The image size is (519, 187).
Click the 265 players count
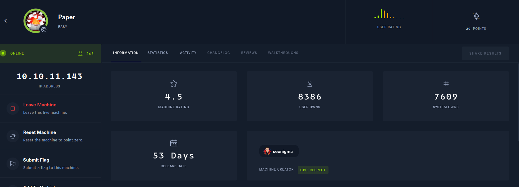(x=90, y=54)
